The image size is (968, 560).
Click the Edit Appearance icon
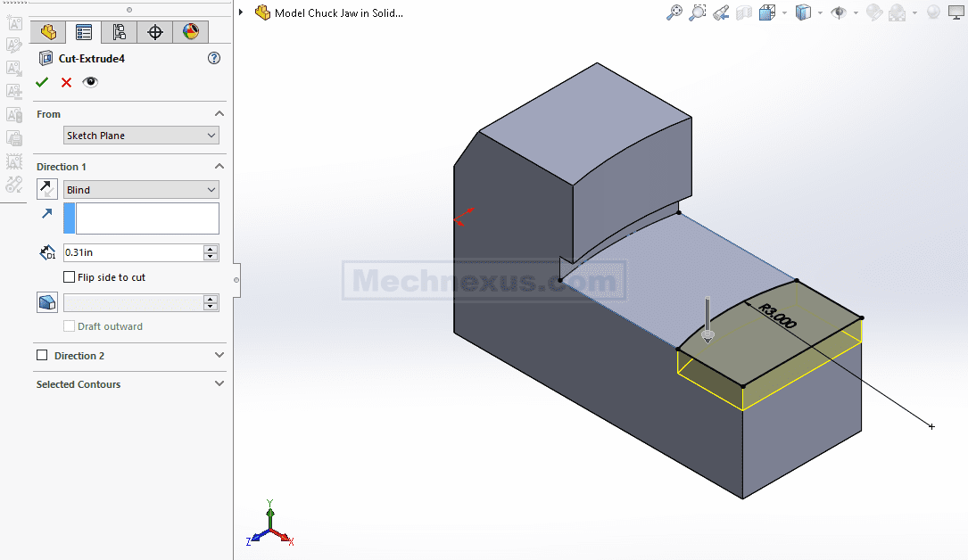coord(874,12)
